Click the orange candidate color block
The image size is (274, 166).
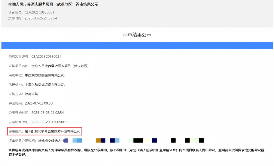tap(98, 140)
